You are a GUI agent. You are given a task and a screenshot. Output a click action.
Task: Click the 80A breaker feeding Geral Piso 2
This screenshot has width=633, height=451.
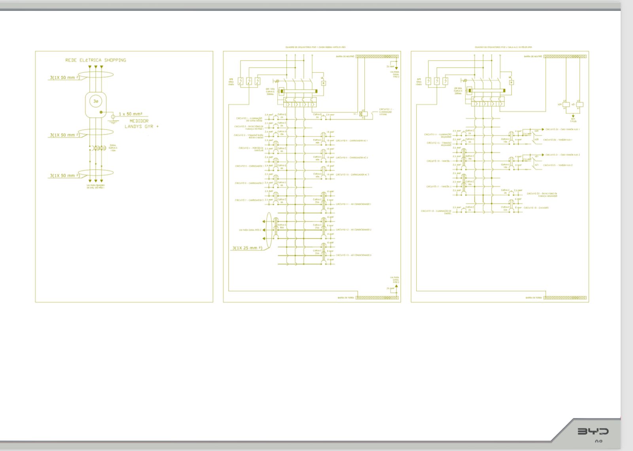tap(276, 229)
